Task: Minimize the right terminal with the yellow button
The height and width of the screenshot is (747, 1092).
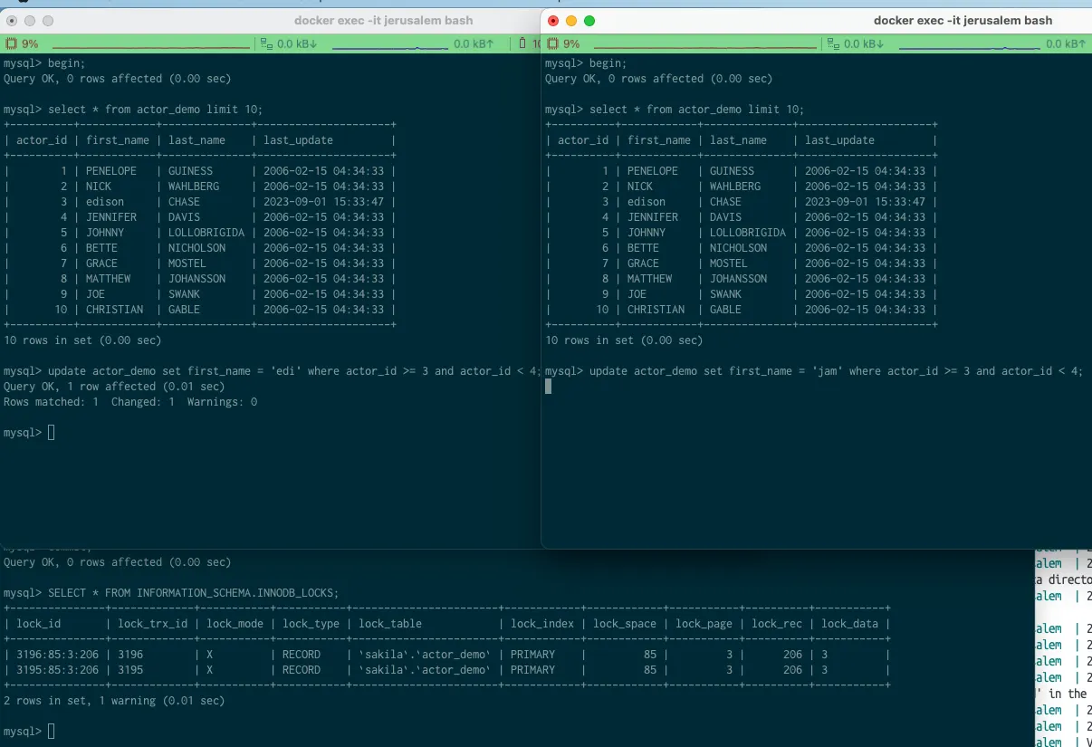Action: point(571,20)
